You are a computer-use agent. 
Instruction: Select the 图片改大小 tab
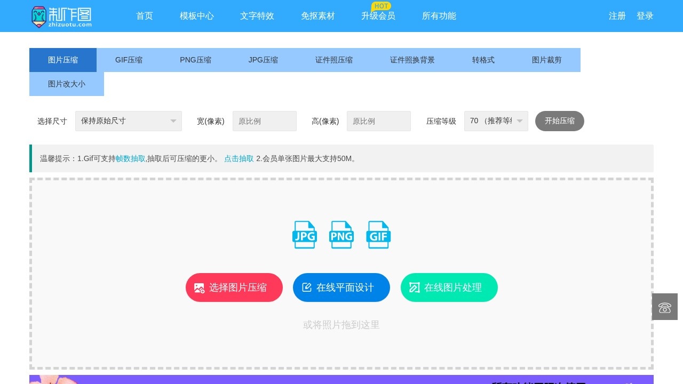(x=66, y=84)
